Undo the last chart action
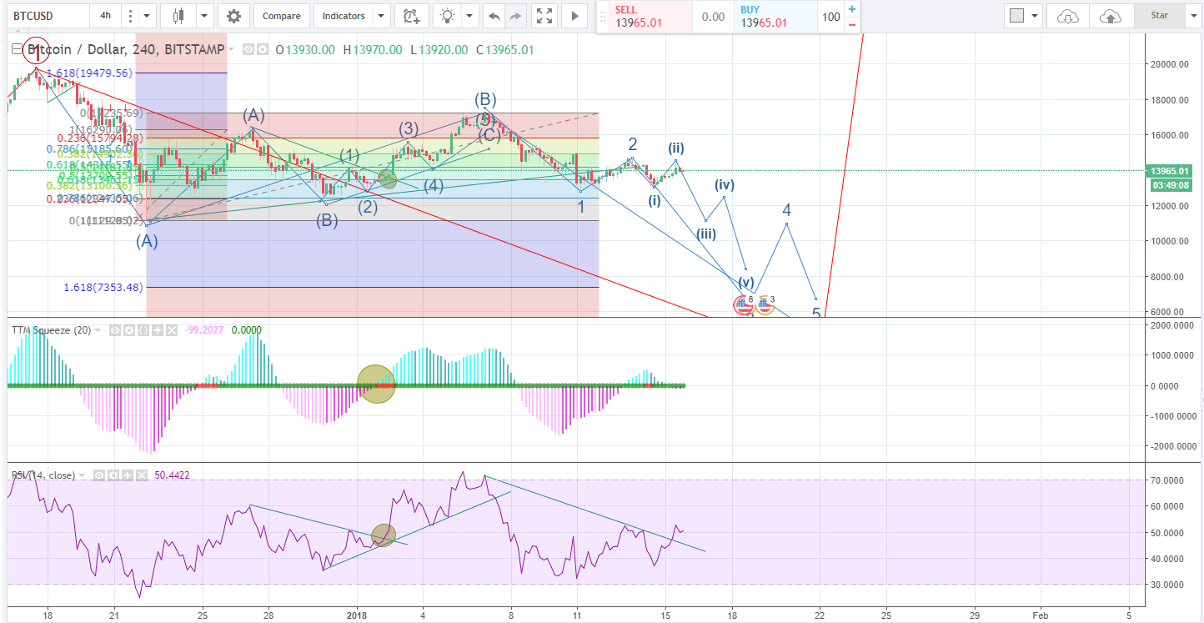Screen dimensions: 1204x623 tap(493, 15)
